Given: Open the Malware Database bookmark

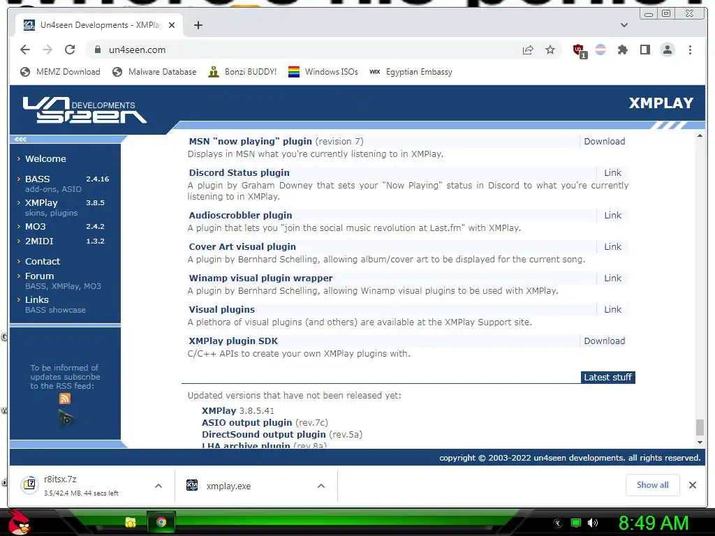Looking at the screenshot, I should coord(154,72).
